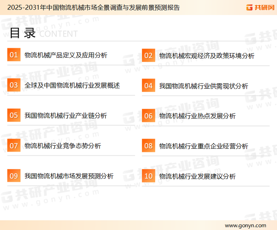The height and width of the screenshot is (230, 277).
Task: Click the 目录 heading
Action: click(x=23, y=33)
